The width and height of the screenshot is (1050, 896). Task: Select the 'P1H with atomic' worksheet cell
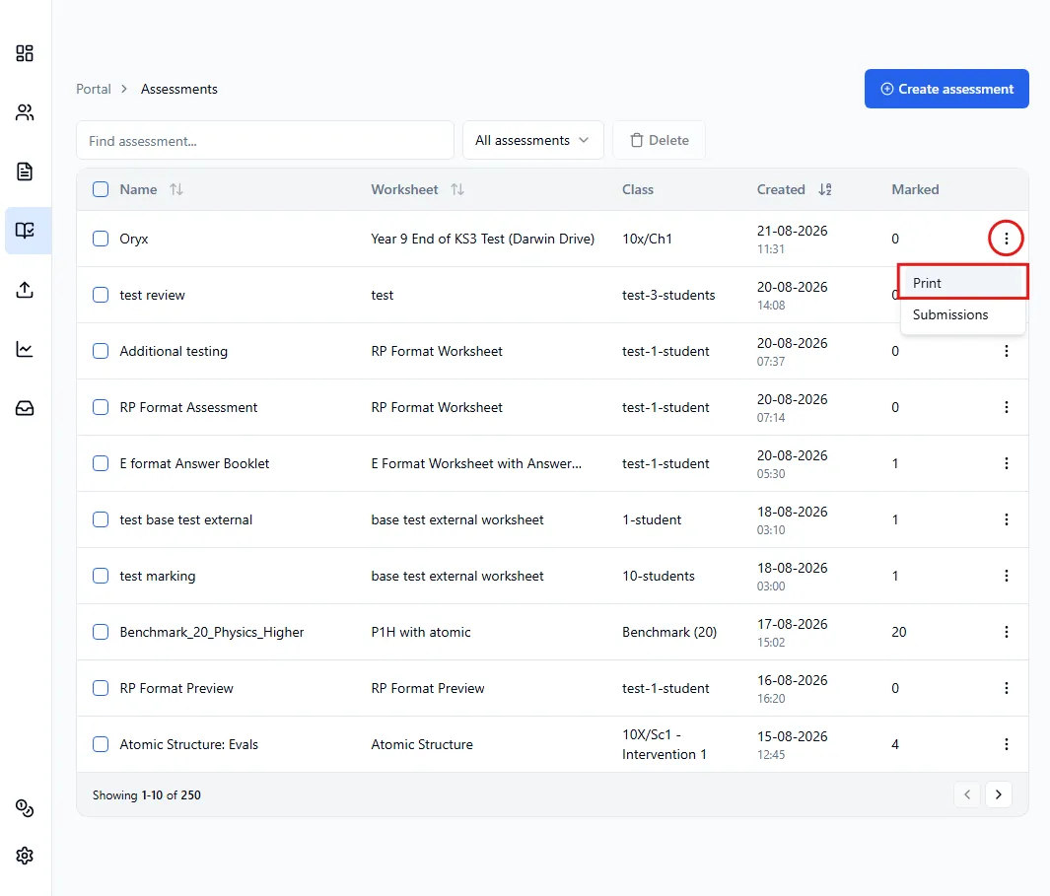click(x=421, y=632)
